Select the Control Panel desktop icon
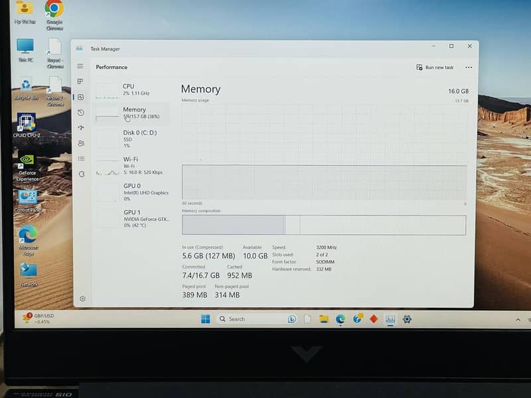531x398 pixels. [x=27, y=201]
